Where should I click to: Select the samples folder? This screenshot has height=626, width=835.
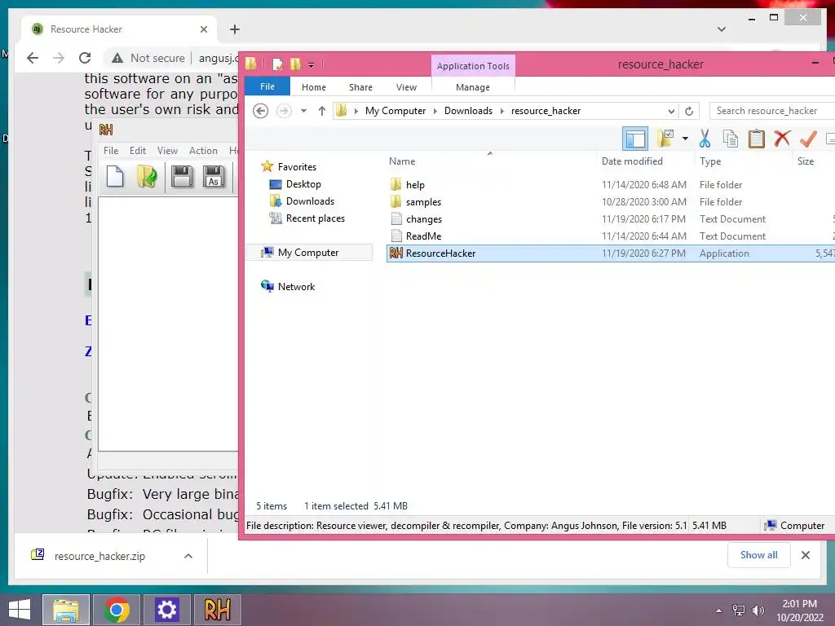[423, 202]
